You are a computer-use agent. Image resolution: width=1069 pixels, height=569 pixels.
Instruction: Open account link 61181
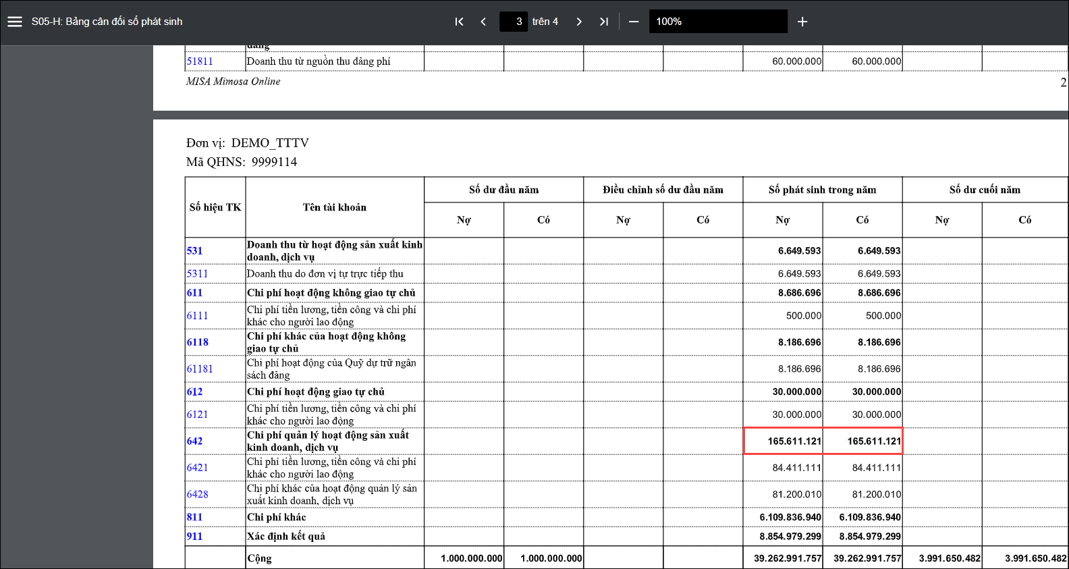pyautogui.click(x=200, y=369)
